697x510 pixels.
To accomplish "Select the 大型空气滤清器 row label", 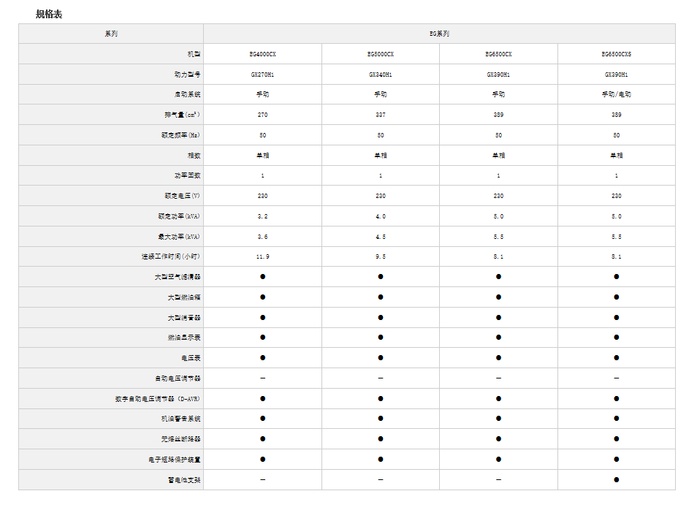I will tap(178, 277).
